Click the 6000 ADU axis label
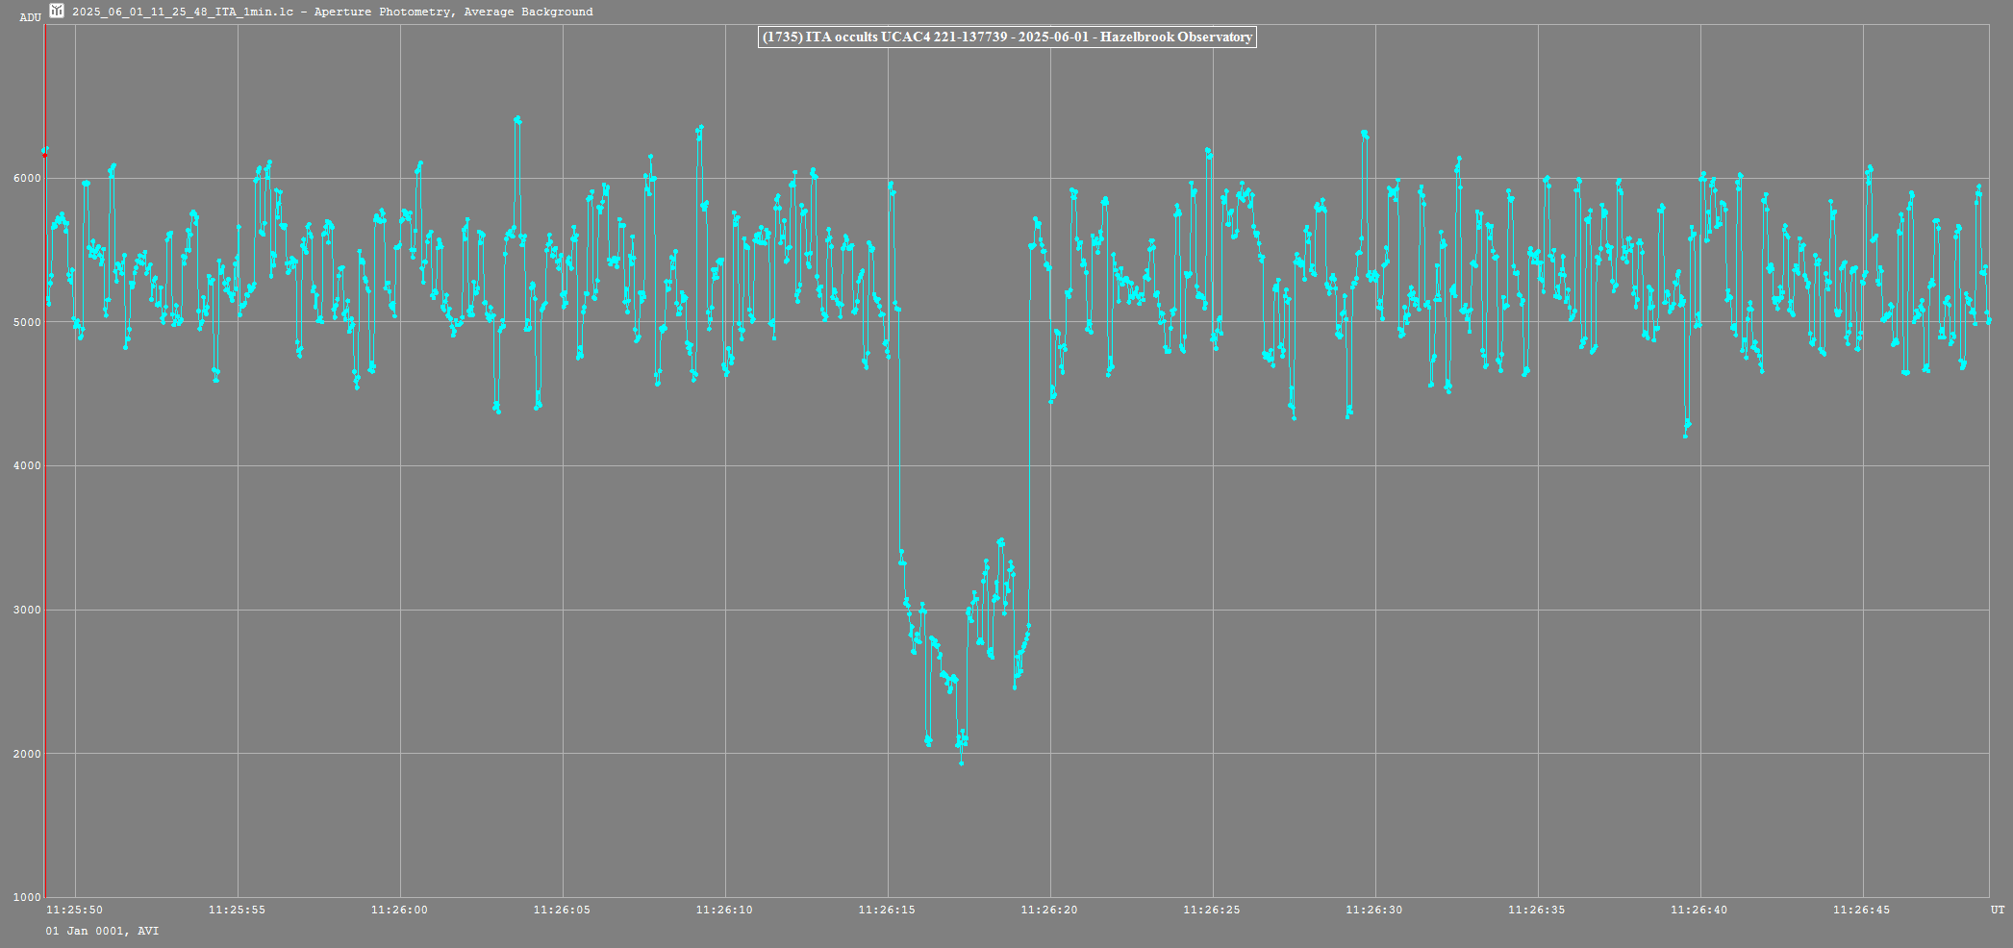Image resolution: width=2013 pixels, height=948 pixels. pos(27,179)
